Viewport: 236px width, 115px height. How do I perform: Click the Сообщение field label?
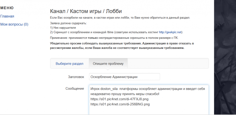click(x=75, y=88)
